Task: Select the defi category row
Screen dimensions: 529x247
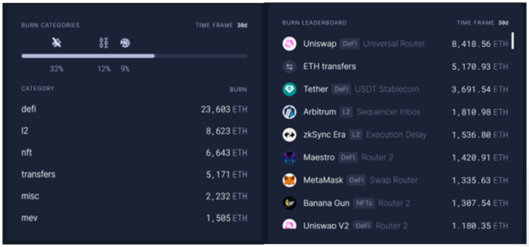Action: click(134, 109)
